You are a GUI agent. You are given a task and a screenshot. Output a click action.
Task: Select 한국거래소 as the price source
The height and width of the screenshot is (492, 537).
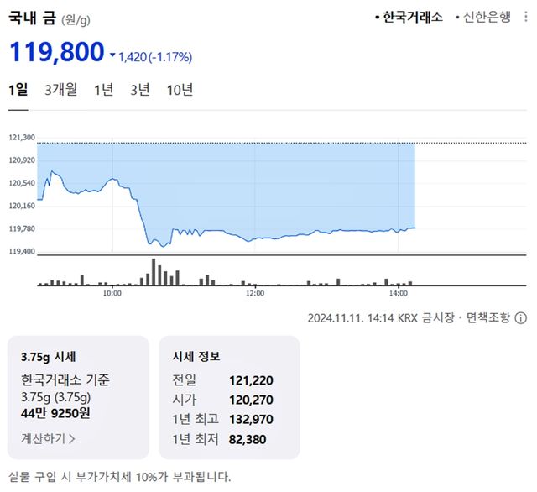(412, 17)
